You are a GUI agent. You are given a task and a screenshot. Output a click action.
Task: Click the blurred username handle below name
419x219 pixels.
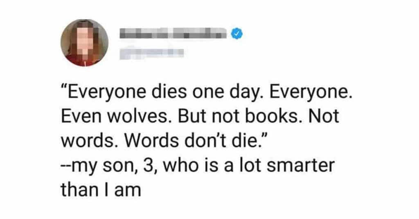[151, 52]
